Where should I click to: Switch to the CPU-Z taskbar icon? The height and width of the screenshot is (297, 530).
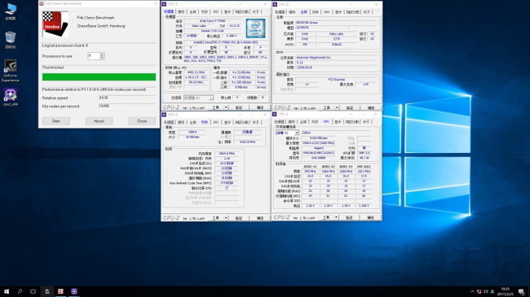pos(74,291)
